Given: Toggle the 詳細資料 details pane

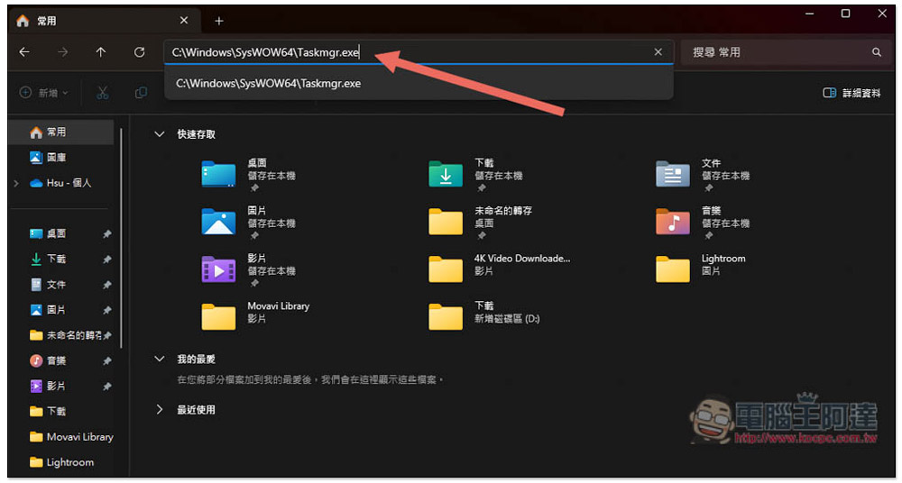Looking at the screenshot, I should [852, 93].
